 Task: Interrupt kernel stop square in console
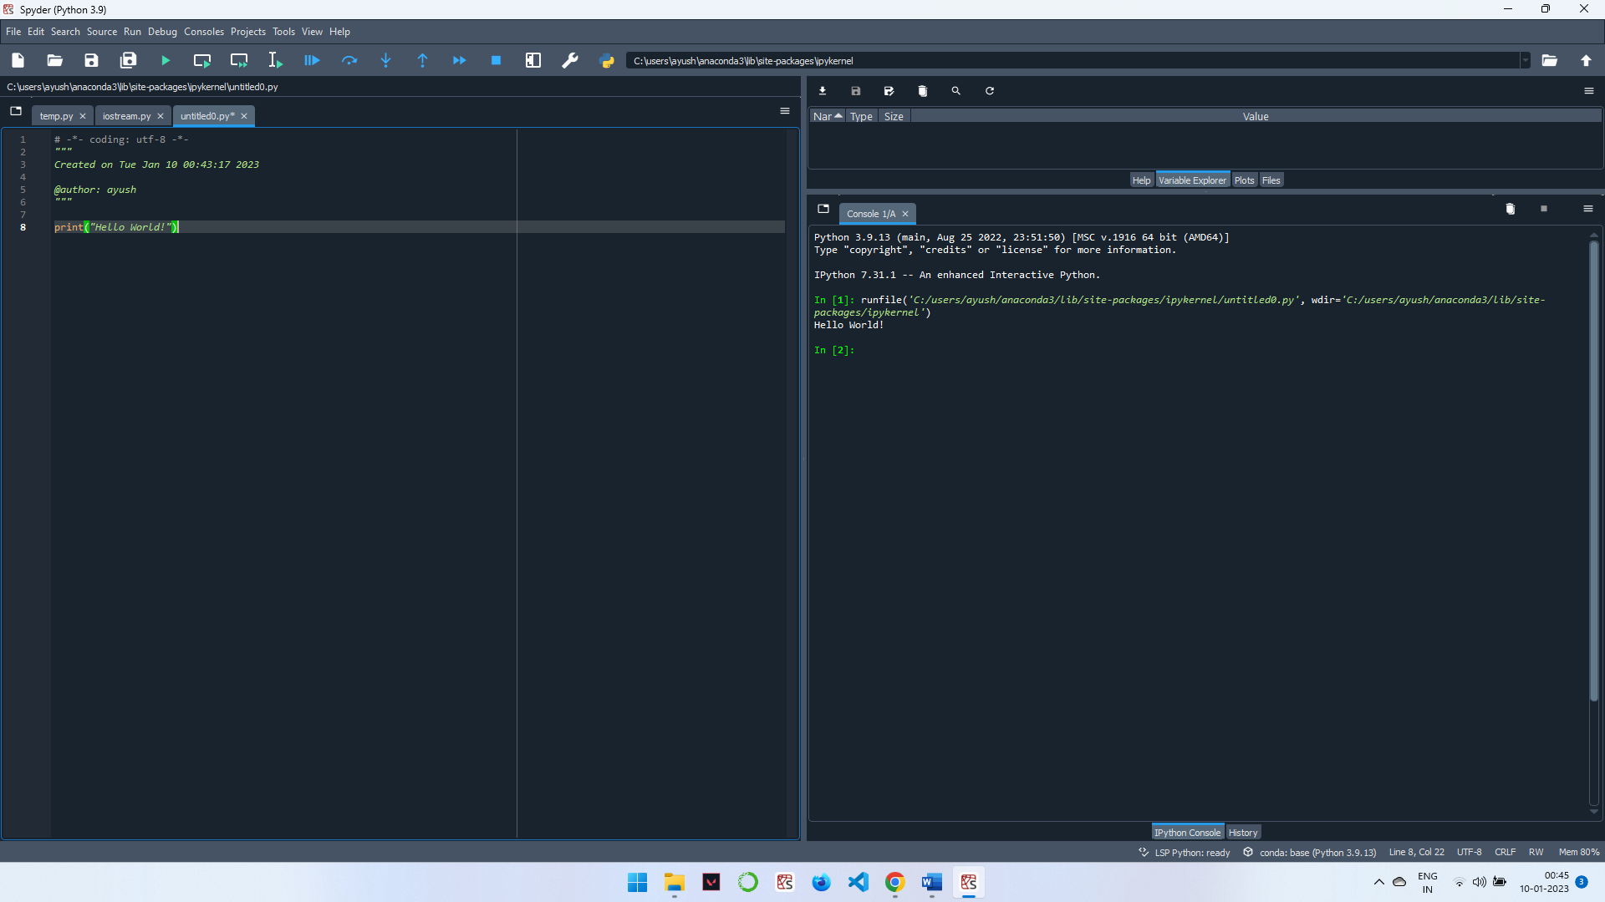[1544, 209]
